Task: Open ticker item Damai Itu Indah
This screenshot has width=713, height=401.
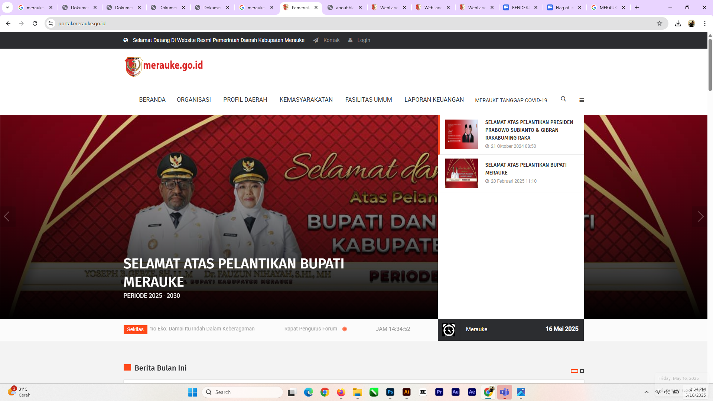Action: click(x=202, y=329)
